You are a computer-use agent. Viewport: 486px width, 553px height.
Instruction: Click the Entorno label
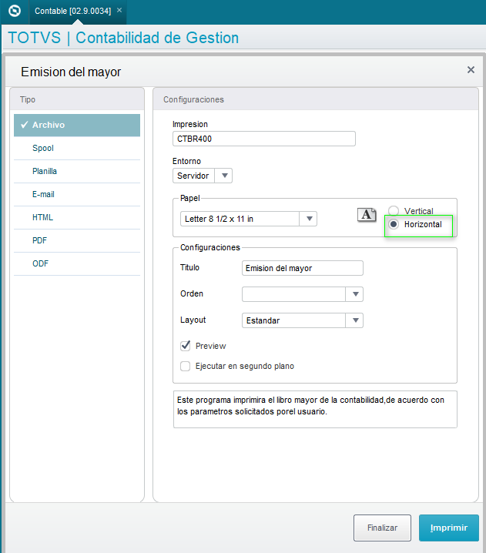click(186, 161)
